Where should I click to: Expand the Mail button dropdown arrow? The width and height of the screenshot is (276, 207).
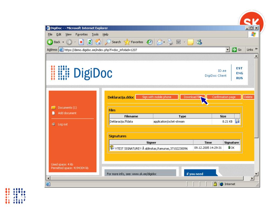pos(164,42)
